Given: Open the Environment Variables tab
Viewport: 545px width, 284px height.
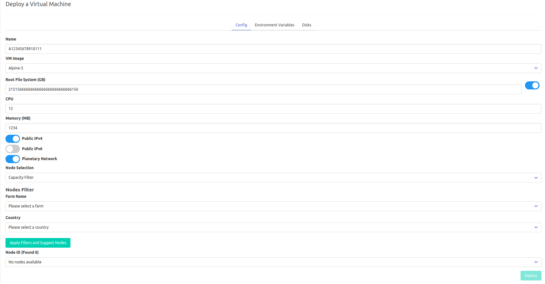Looking at the screenshot, I should pos(274,25).
